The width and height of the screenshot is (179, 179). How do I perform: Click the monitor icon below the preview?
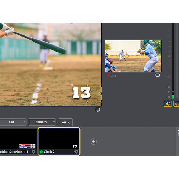[x=98, y=110]
